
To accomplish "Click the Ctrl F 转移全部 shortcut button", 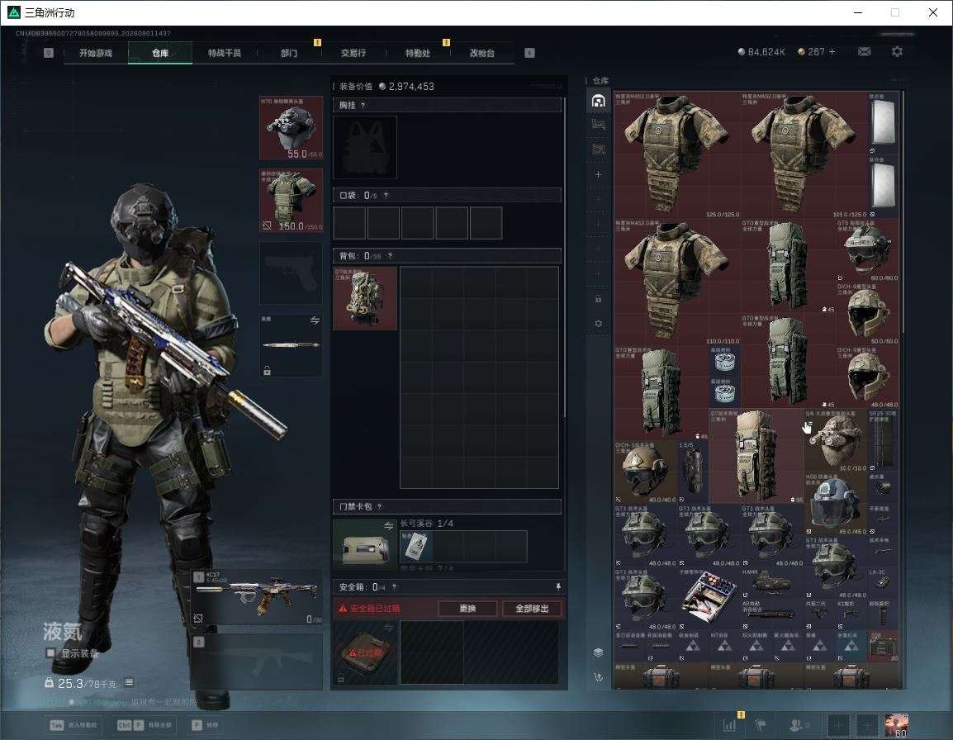I will (x=145, y=725).
